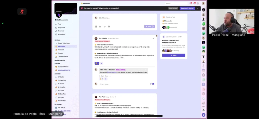Click the poll list icon in the composer
This screenshot has height=119, width=259.
point(100,26)
